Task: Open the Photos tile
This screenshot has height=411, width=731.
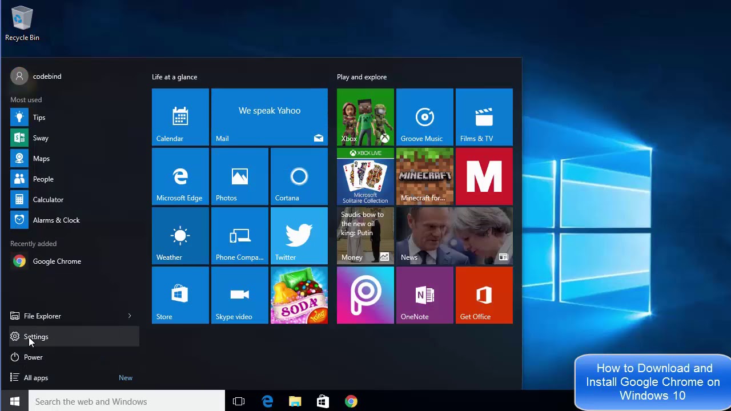Action: pos(240,176)
